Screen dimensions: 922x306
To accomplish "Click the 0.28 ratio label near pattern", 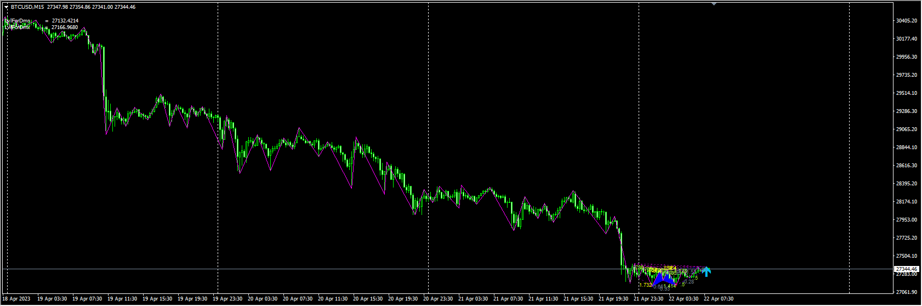I will [x=689, y=282].
